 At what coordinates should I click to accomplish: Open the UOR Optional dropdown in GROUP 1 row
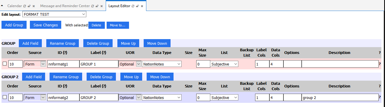[x=130, y=64]
